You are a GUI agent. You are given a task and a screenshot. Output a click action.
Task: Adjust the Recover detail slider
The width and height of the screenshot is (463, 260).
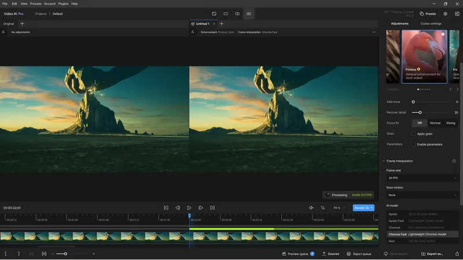pos(420,113)
